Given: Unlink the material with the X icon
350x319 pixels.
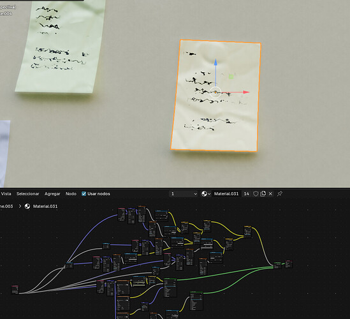Looking at the screenshot, I should click(270, 194).
